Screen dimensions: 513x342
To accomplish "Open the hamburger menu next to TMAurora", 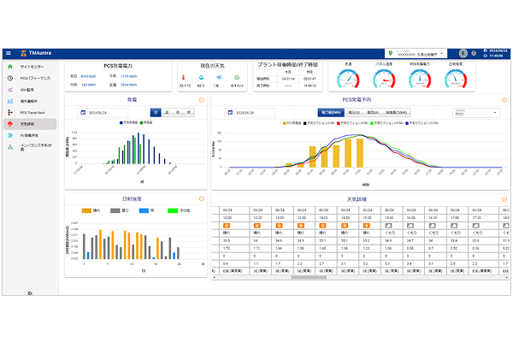I will [x=9, y=52].
